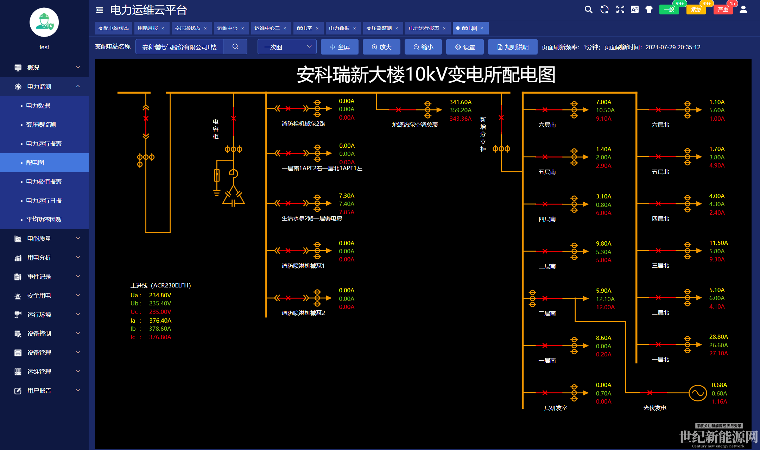Viewport: 760px width, 450px height.
Task: Expand the 事件记录 menu
Action: click(78, 276)
